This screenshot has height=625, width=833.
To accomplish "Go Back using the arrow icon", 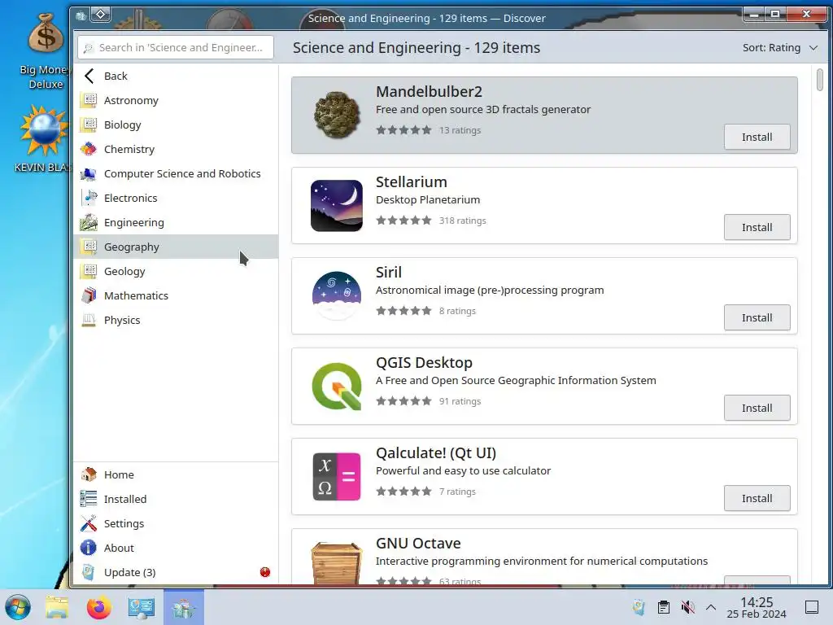I will [x=89, y=76].
